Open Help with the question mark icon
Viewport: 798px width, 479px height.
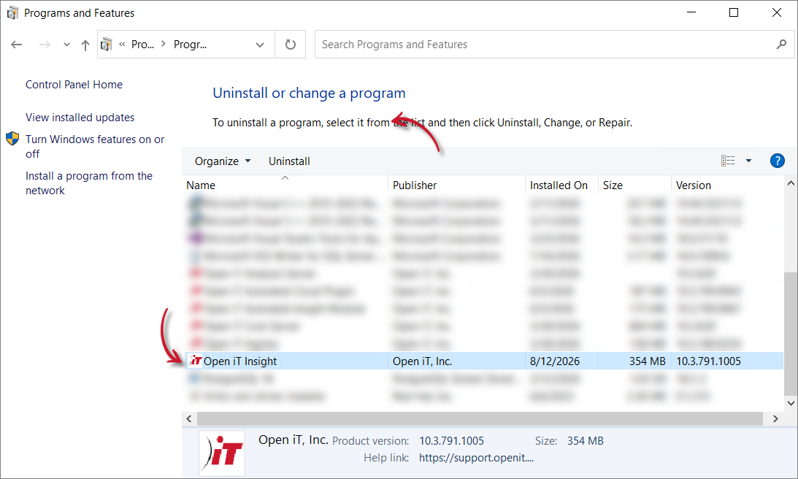[x=777, y=161]
